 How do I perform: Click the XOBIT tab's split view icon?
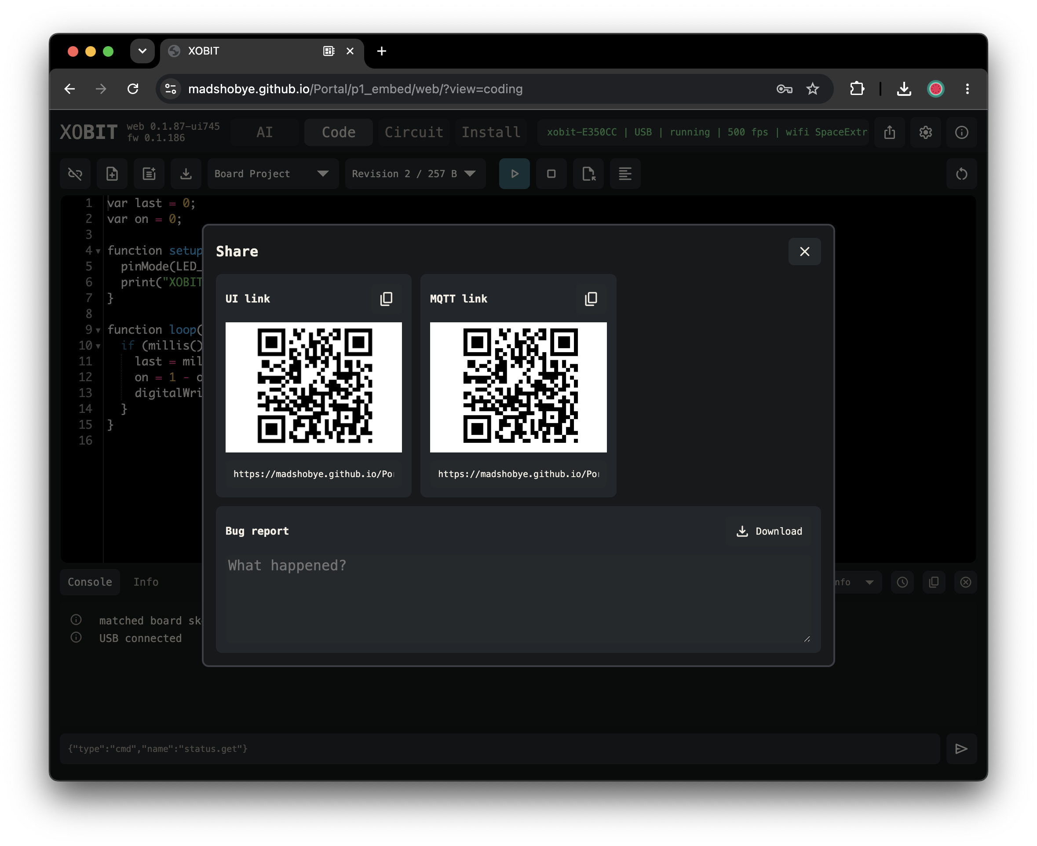tap(329, 51)
